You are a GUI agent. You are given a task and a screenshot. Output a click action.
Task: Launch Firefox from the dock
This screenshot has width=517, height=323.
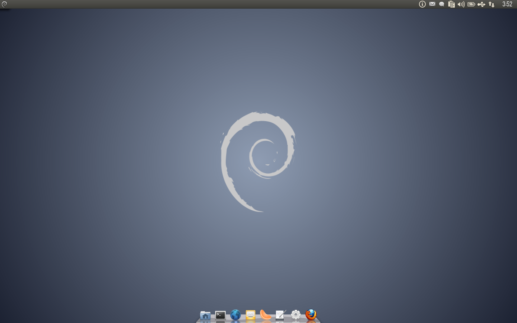click(311, 315)
